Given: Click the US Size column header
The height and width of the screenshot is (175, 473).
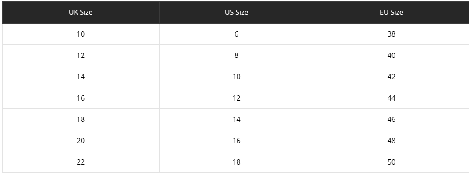Looking at the screenshot, I should 236,12.
